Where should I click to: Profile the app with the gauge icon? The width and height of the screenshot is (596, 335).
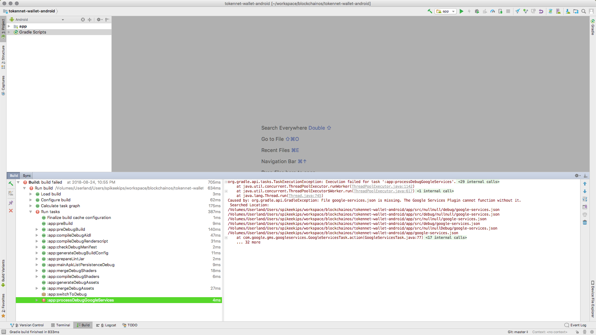click(493, 11)
